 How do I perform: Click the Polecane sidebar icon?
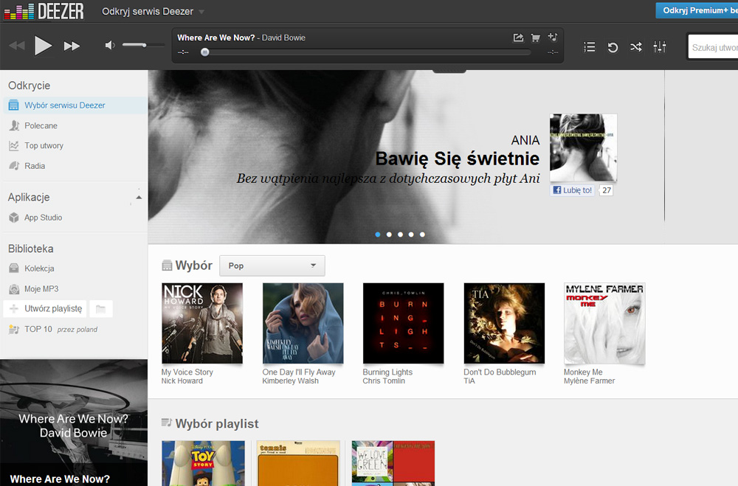coord(14,125)
